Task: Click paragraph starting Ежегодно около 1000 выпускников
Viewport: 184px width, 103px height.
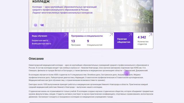Action: 88,86
